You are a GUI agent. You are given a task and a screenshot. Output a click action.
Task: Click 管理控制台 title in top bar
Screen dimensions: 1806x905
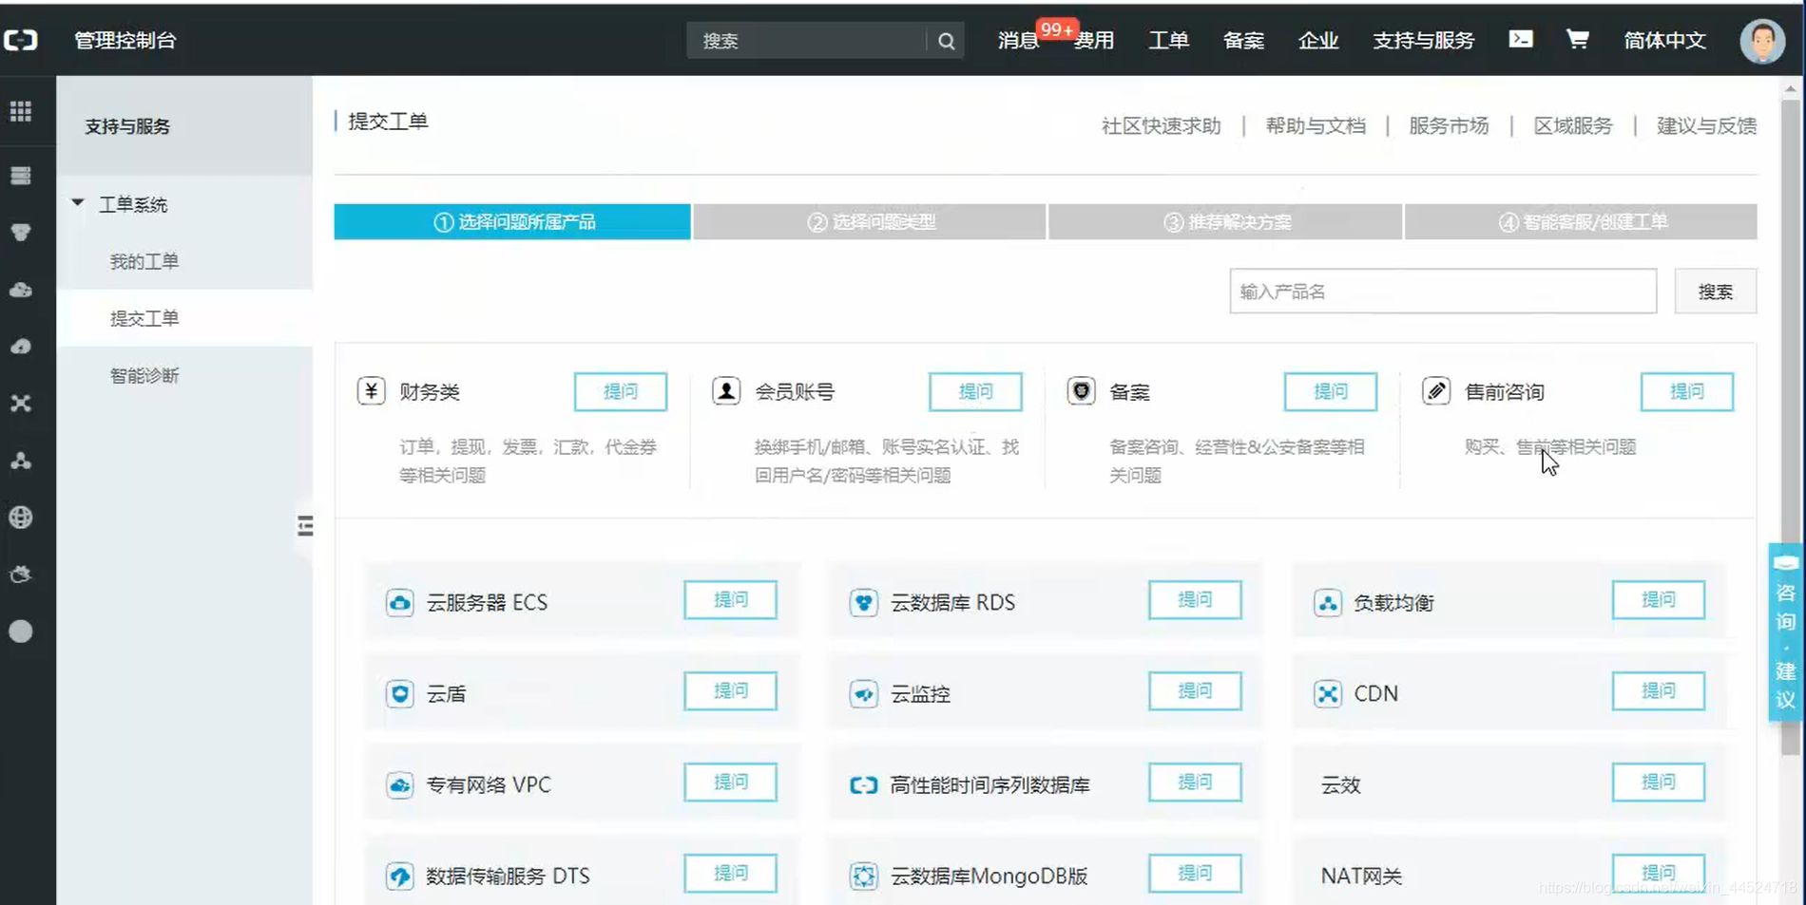125,40
